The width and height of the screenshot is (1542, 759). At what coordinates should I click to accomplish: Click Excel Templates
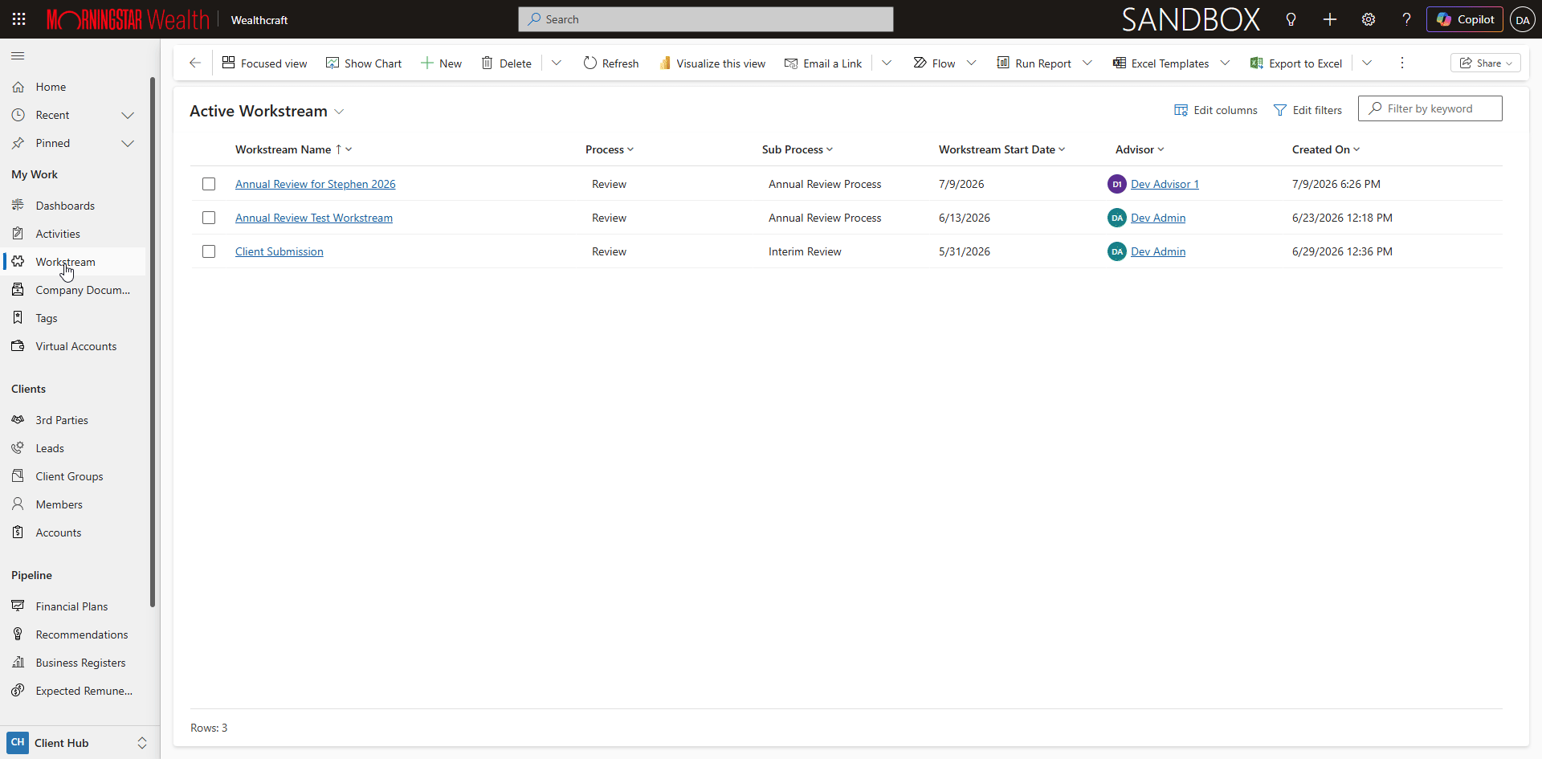click(x=1161, y=63)
